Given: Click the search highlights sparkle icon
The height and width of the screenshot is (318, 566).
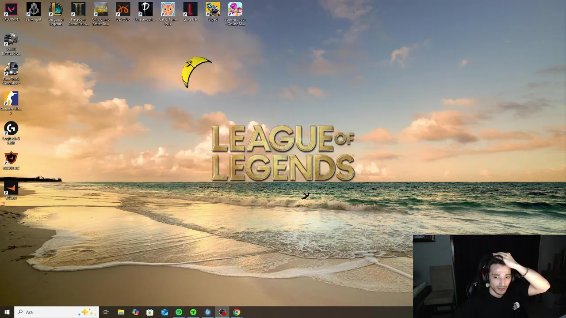Looking at the screenshot, I should (86, 312).
